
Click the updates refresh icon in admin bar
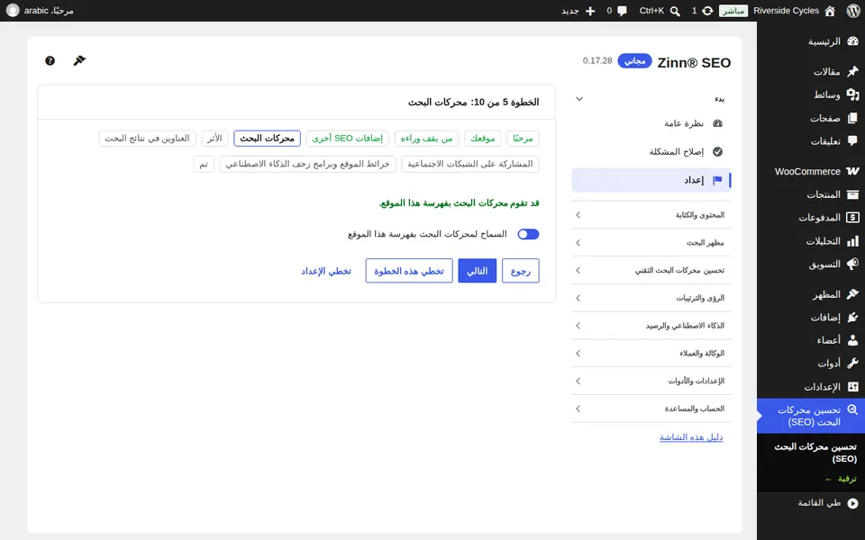point(708,11)
